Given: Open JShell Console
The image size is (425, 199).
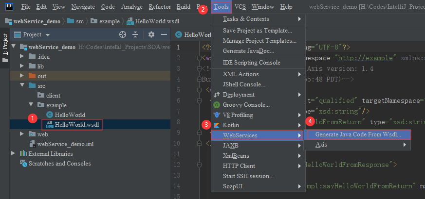Looking at the screenshot, I should coord(258,84).
